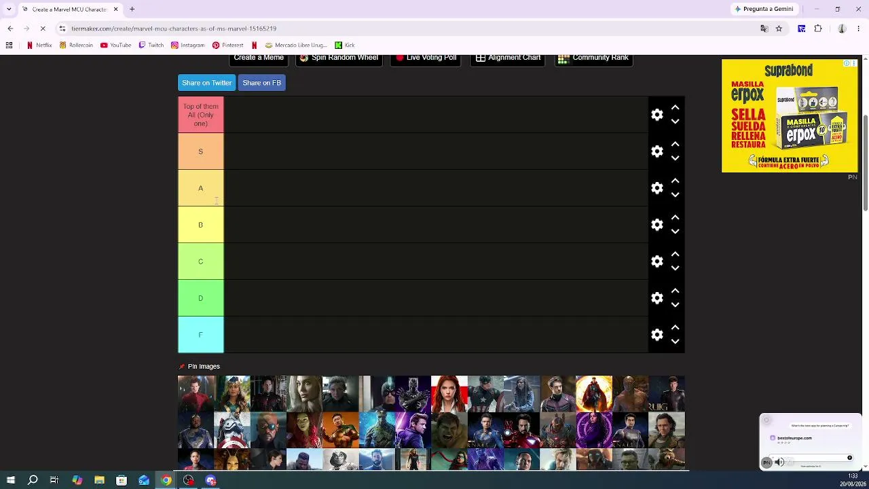
Task: Click the Top of them All tier label
Action: 200,115
